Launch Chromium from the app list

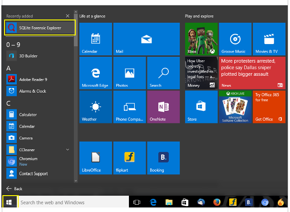tap(40, 161)
